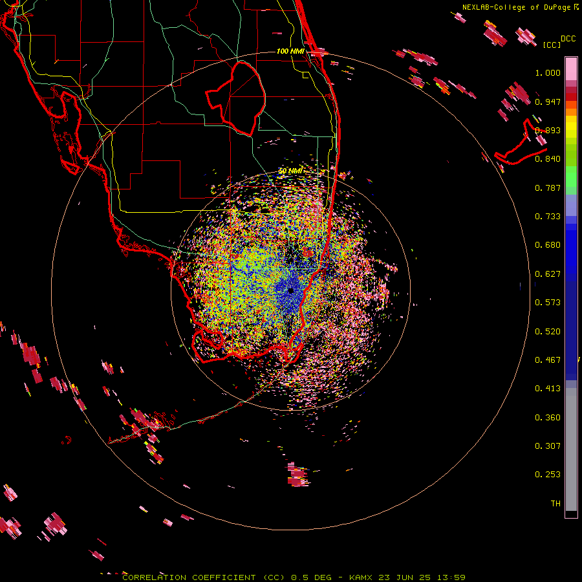Click the TH threshold label on the scale
Image resolution: width=582 pixels, height=582 pixels.
pos(555,504)
